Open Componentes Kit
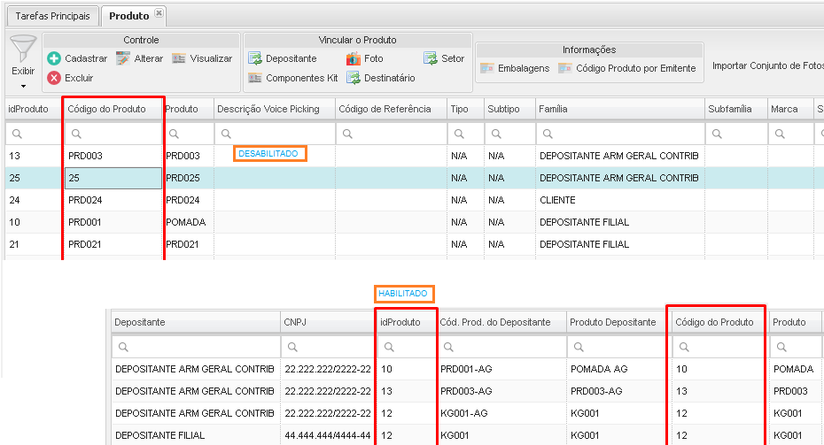Screen dimensions: 824x445 coord(293,78)
